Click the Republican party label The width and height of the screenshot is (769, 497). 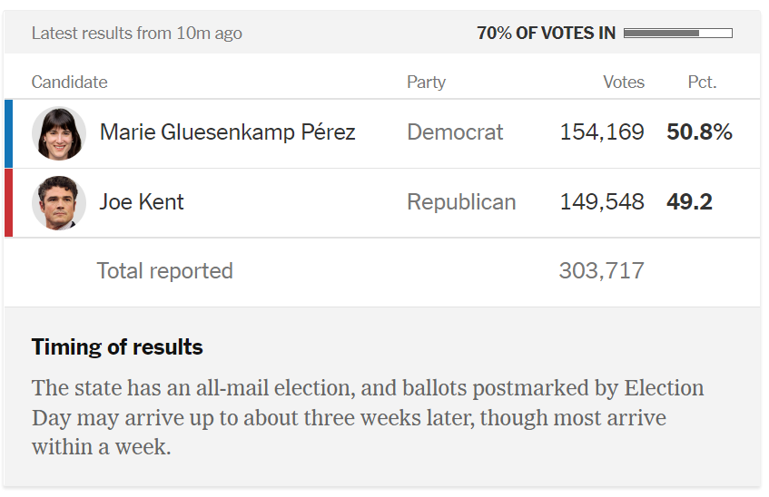[x=461, y=202]
